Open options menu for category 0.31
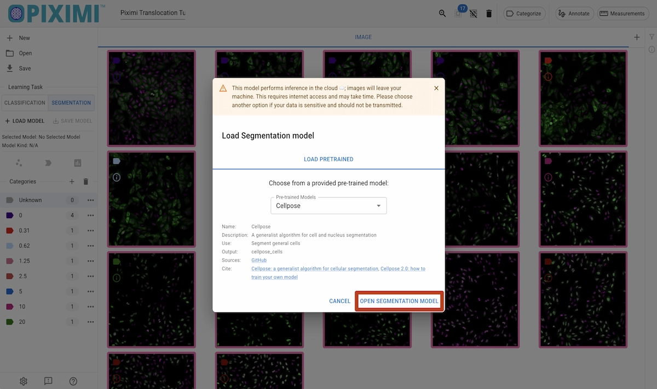 (x=91, y=231)
